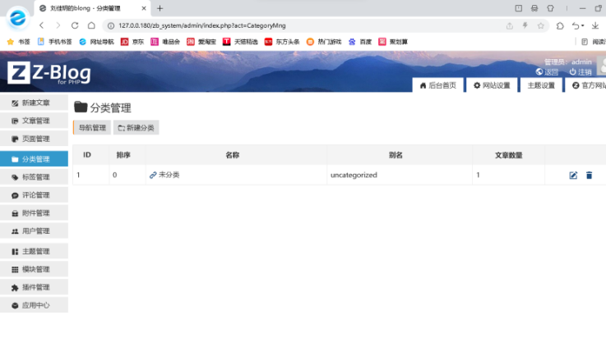Click the extensions puzzle icon
This screenshot has height=347, width=606.
(560, 25)
